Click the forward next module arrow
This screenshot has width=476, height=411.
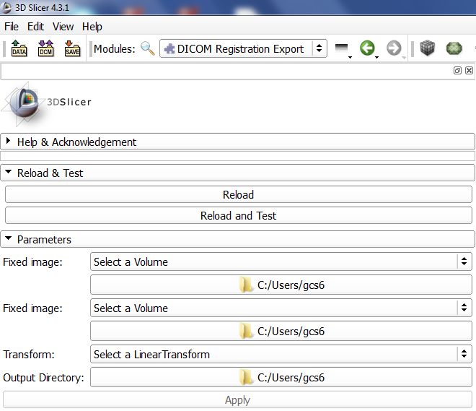(394, 49)
